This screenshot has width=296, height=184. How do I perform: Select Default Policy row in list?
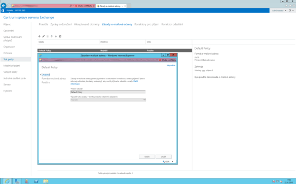[x=115, y=51]
